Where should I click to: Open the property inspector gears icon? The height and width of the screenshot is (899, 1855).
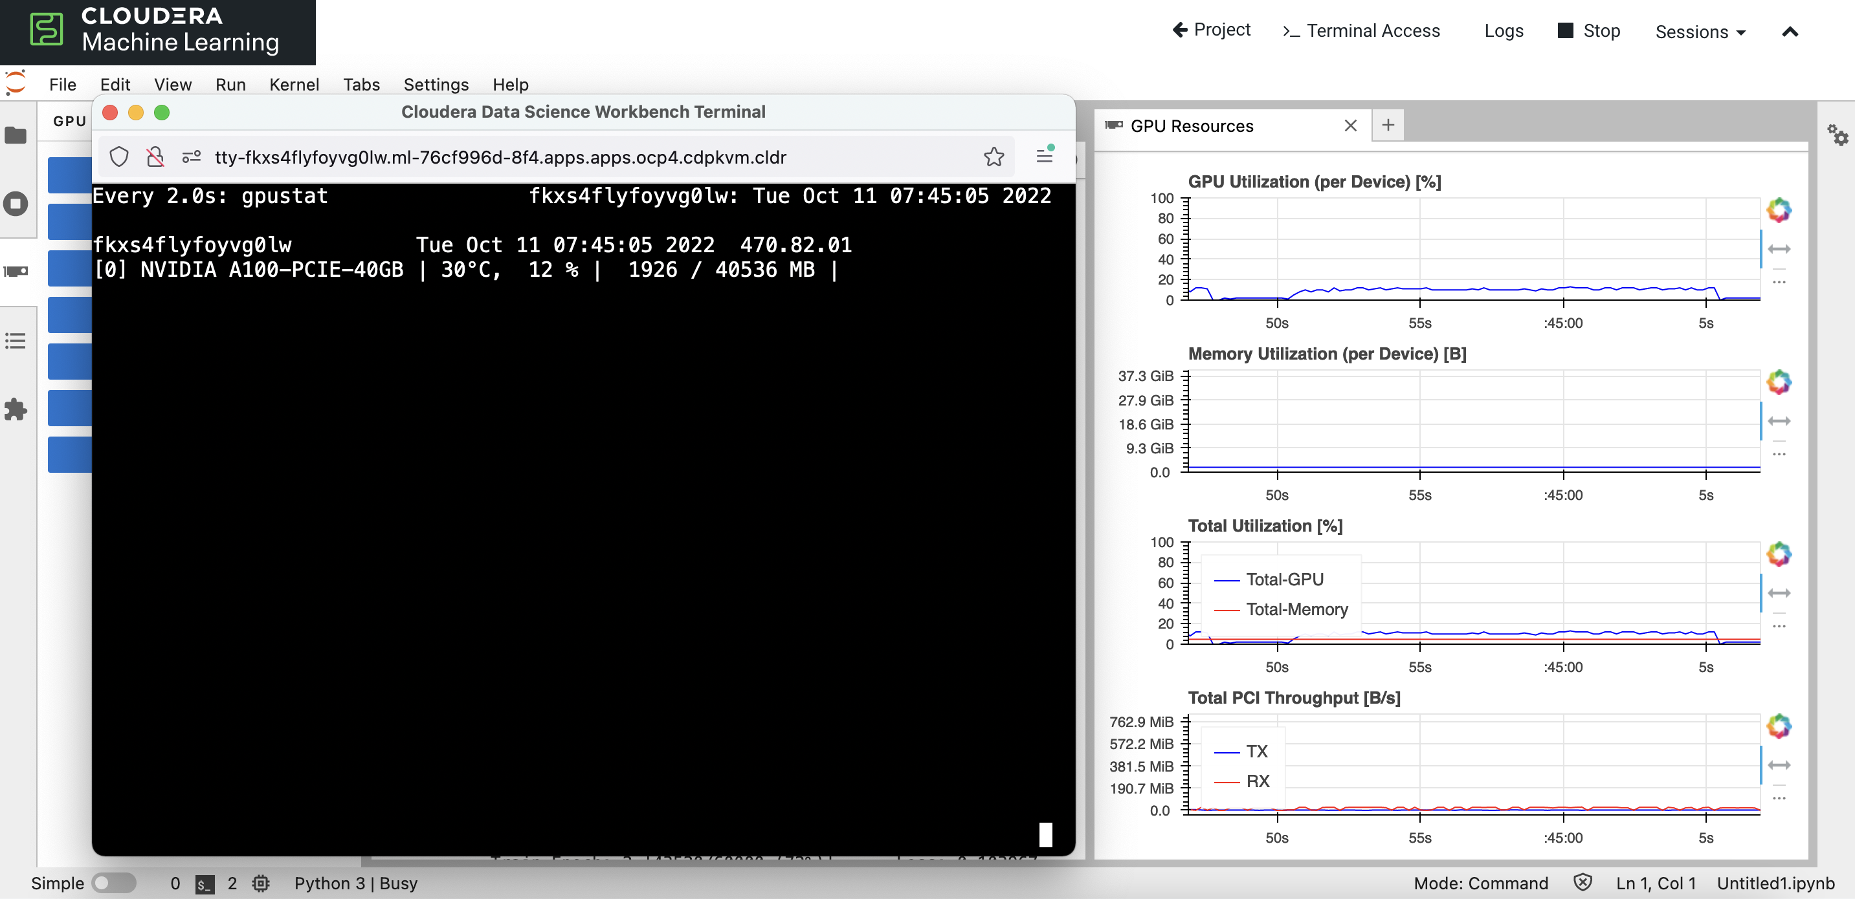coord(1837,135)
